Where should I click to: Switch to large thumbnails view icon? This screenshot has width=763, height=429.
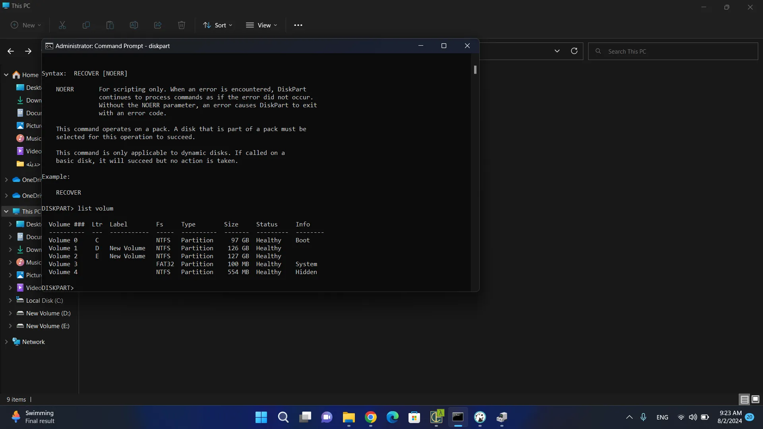pos(755,399)
